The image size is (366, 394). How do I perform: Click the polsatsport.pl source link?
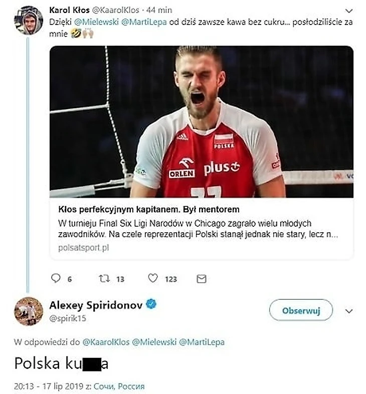coord(83,247)
